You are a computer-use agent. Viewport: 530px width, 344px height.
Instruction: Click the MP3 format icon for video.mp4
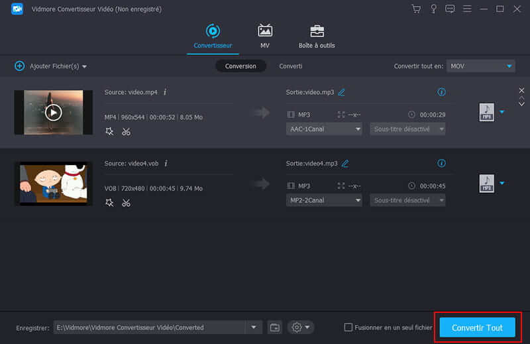coord(487,112)
